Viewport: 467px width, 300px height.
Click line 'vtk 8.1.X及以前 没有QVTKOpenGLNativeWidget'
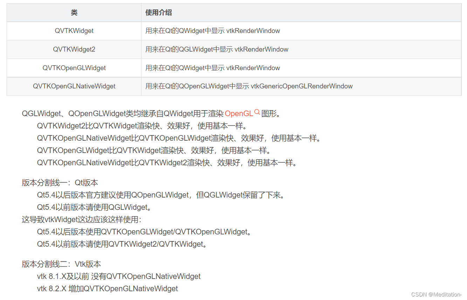119,276
